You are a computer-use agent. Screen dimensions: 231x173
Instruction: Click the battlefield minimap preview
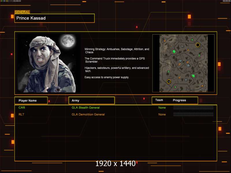[183, 63]
